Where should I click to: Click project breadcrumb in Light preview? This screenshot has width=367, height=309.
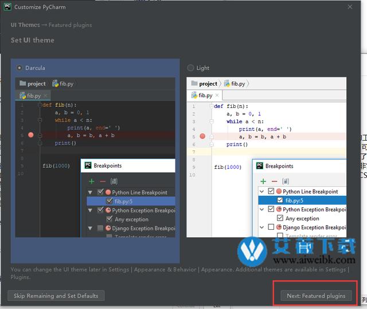coord(208,84)
